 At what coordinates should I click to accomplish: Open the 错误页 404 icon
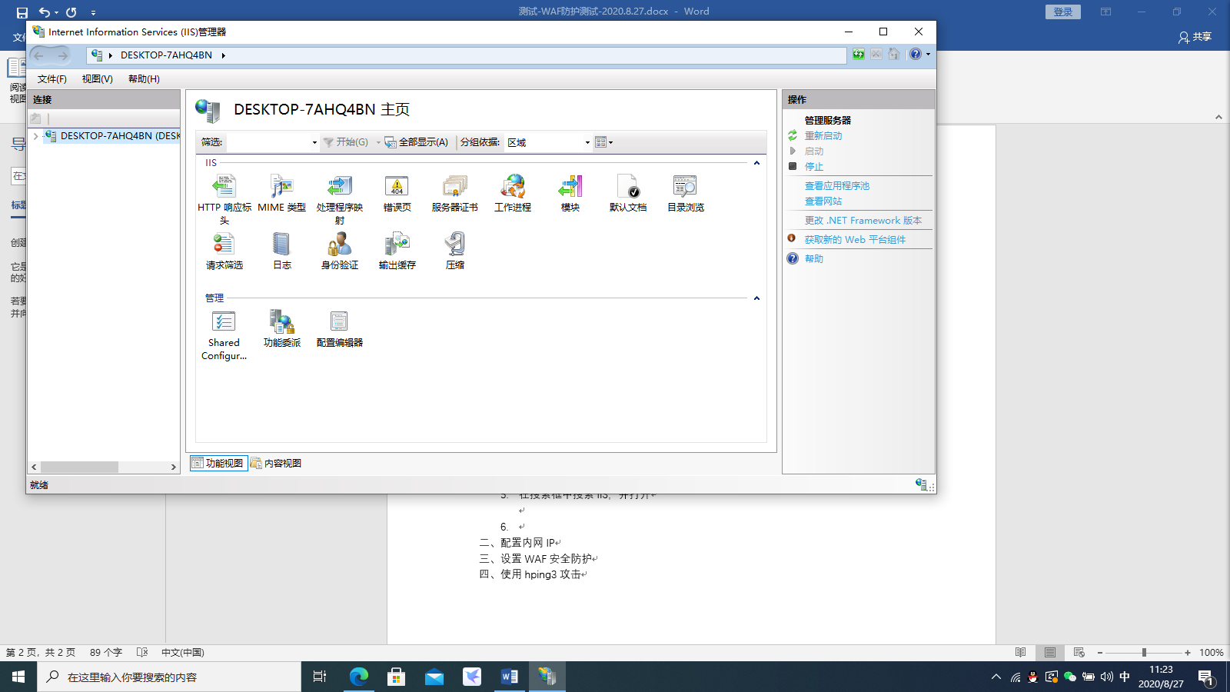(397, 186)
